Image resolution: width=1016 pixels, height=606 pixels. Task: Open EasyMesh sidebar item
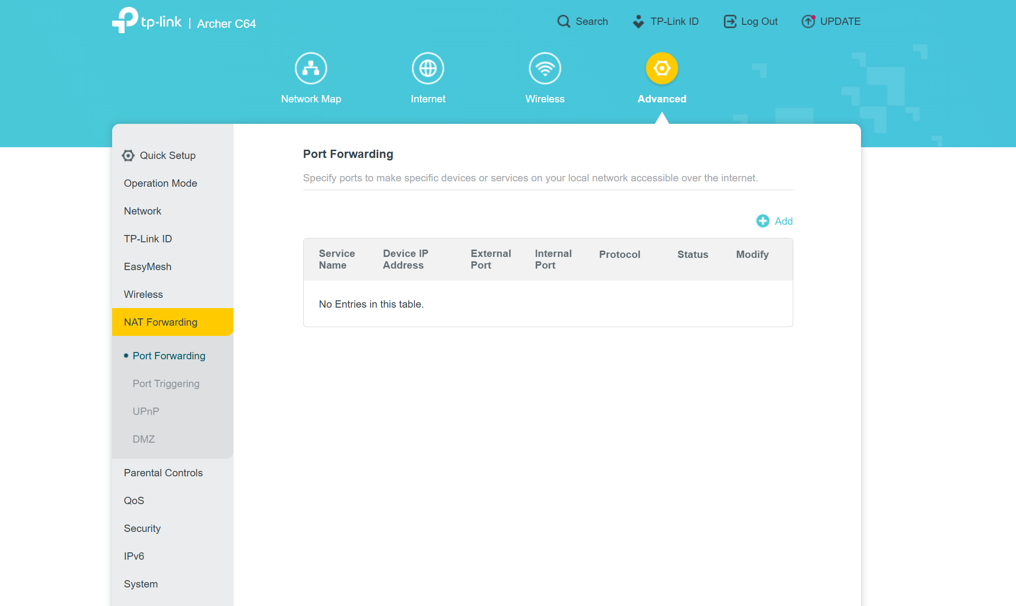[x=148, y=267]
